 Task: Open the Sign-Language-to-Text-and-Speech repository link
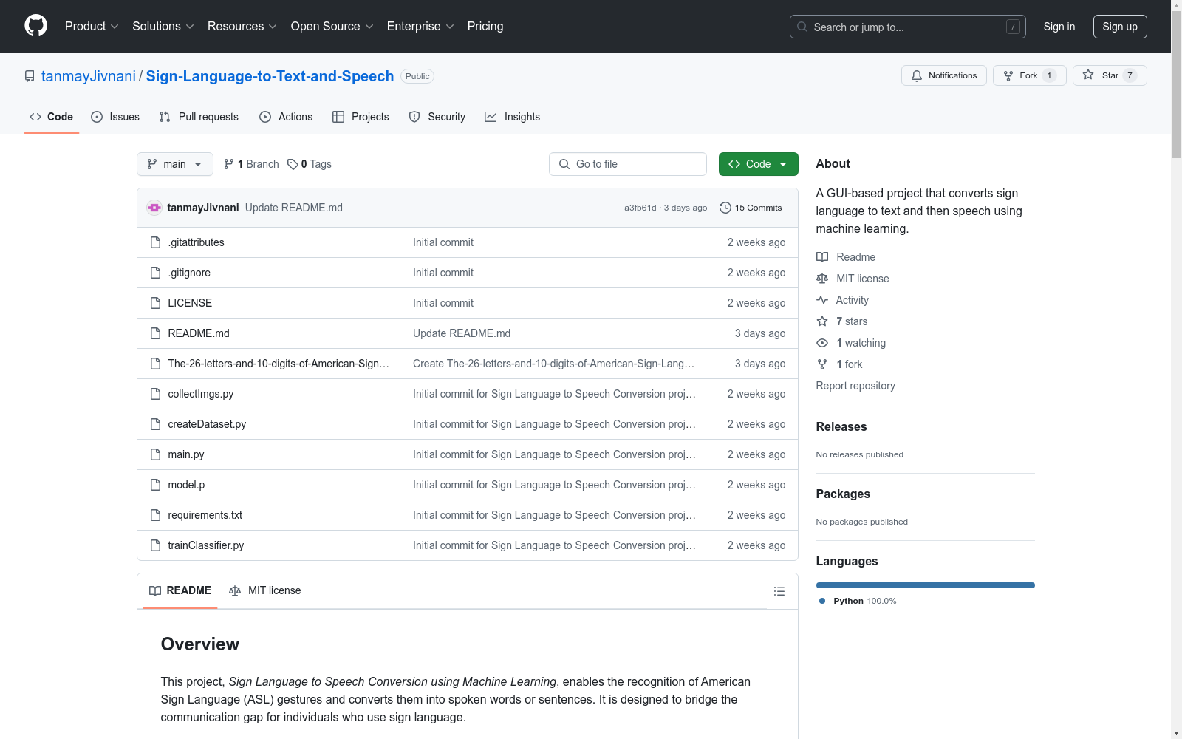point(270,76)
